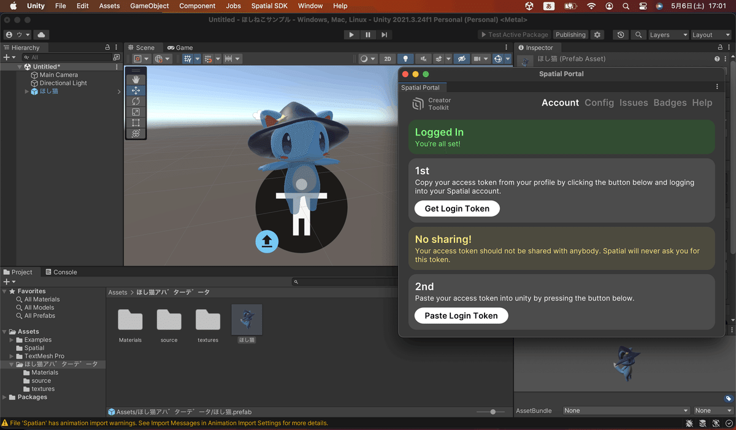Open the AssetBundle variant dropdown
The width and height of the screenshot is (736, 430).
click(713, 410)
